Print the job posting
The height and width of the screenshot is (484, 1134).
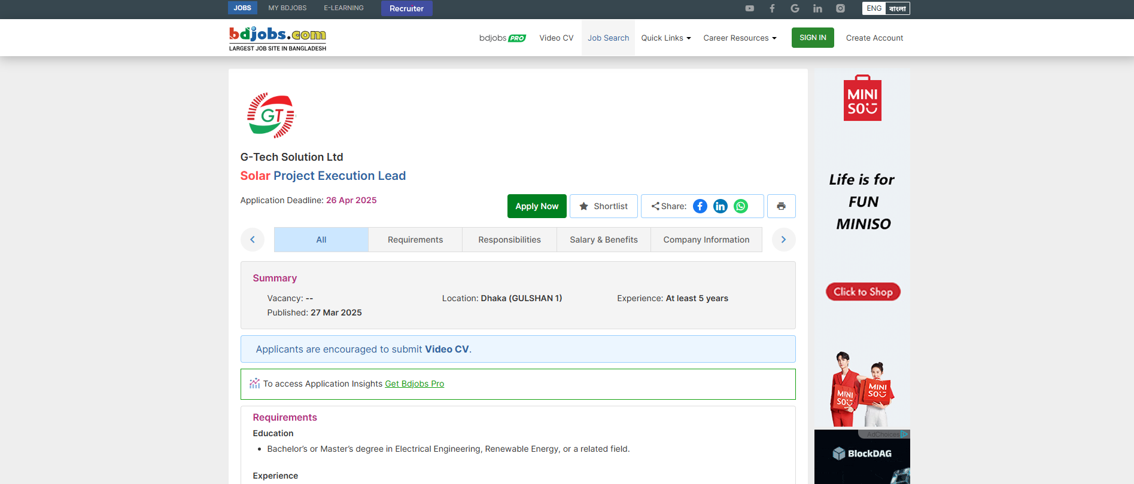point(781,206)
